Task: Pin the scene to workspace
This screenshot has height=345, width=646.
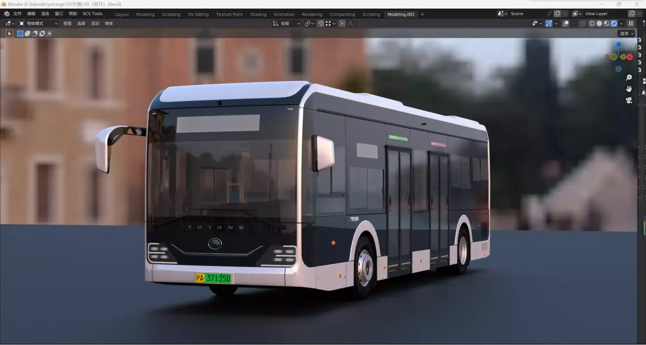Action: (x=549, y=14)
